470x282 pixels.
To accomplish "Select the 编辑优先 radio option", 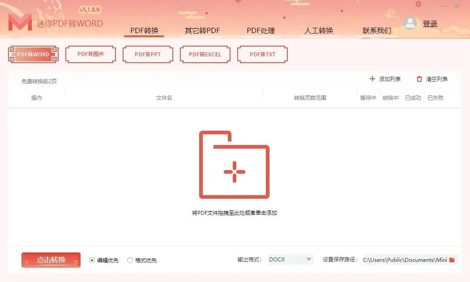I will [92, 260].
